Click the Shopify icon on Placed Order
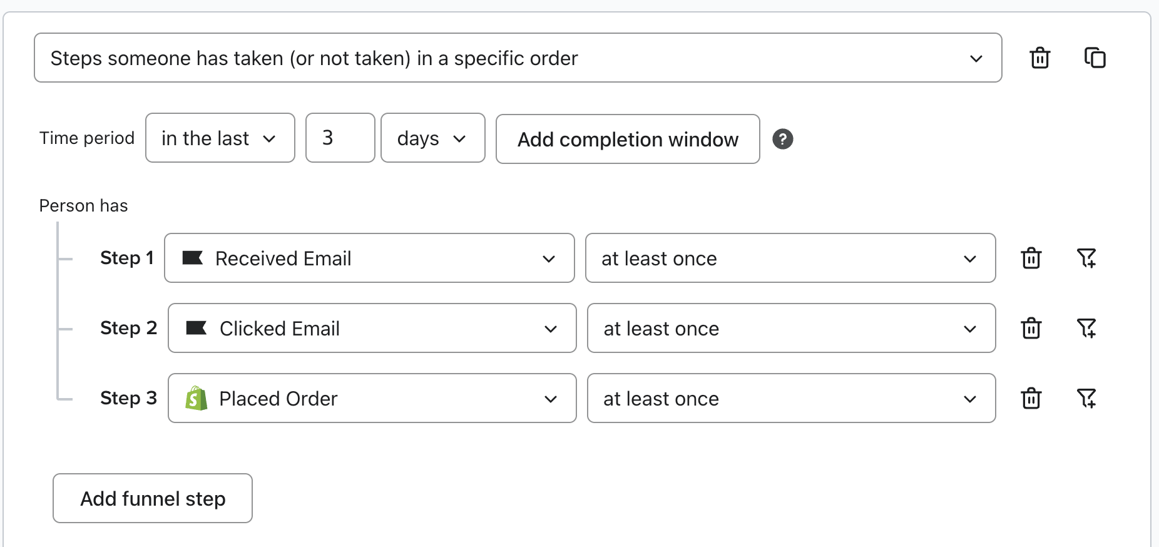Image resolution: width=1159 pixels, height=547 pixels. 195,398
